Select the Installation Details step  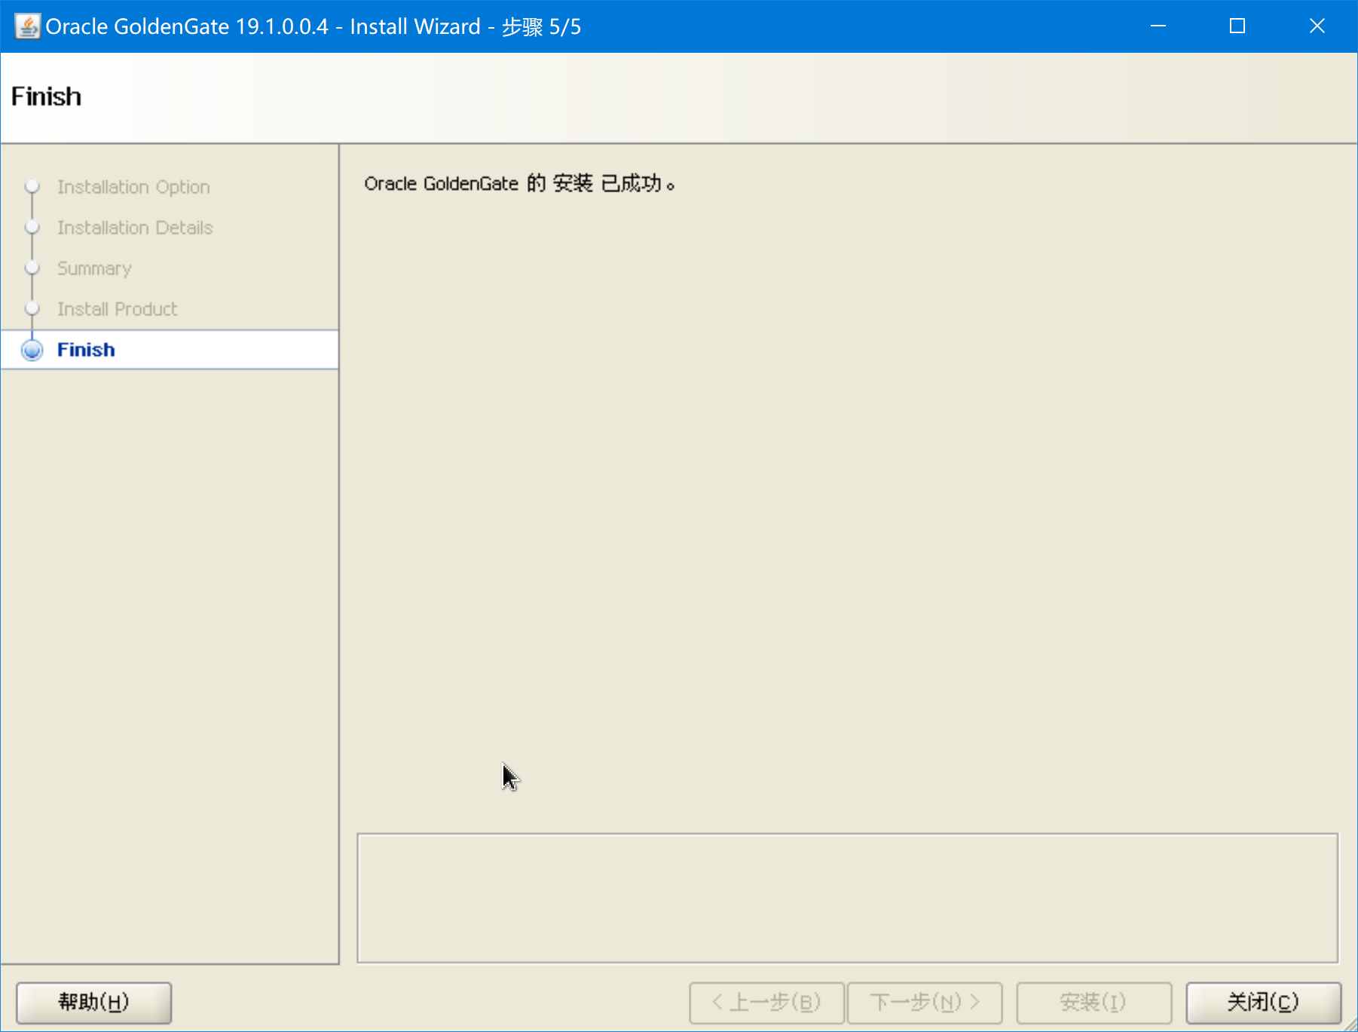tap(135, 228)
